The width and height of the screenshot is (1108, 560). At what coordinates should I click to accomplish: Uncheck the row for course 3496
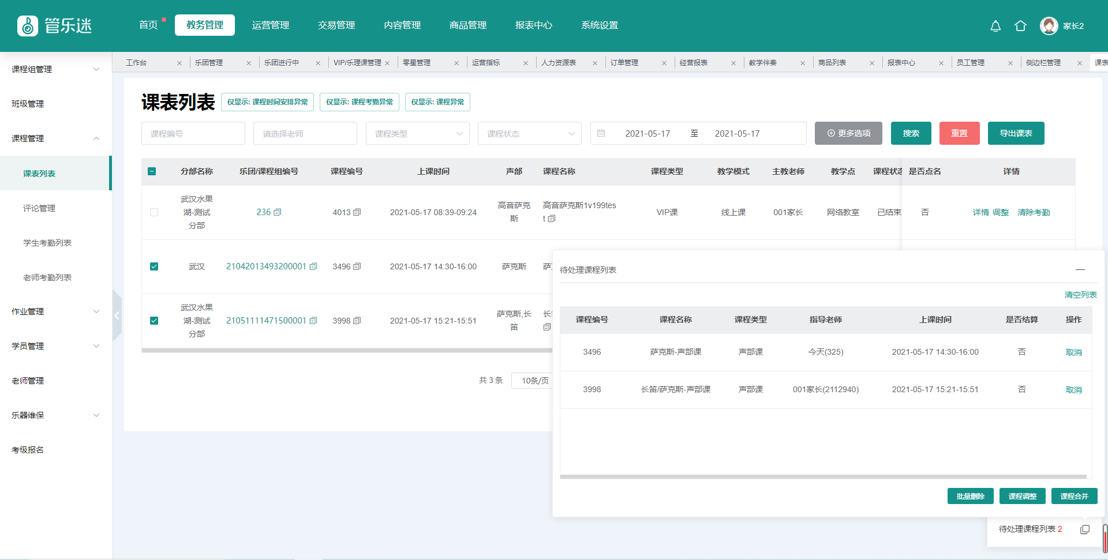click(154, 266)
